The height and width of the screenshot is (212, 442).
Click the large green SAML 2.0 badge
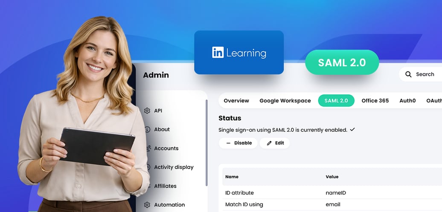(342, 62)
